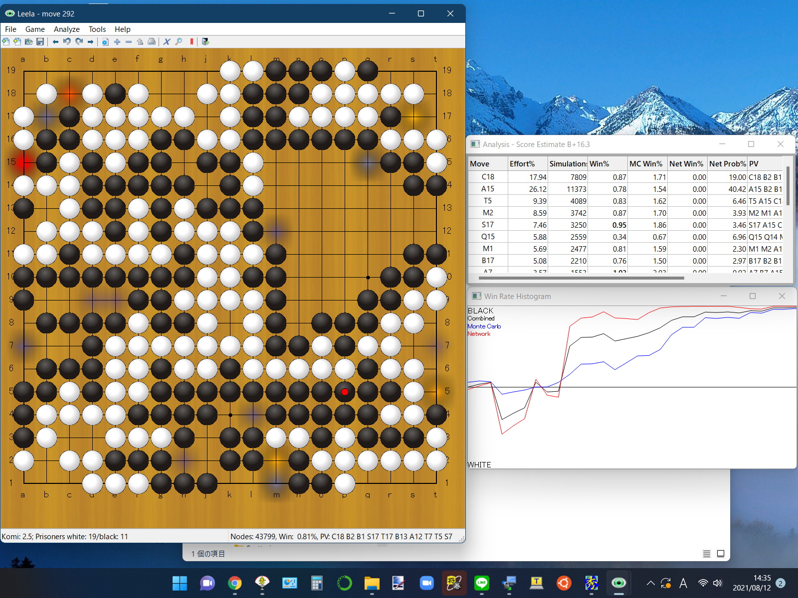The width and height of the screenshot is (798, 598).
Task: Select the C18 row in analysis table
Action: click(487, 177)
